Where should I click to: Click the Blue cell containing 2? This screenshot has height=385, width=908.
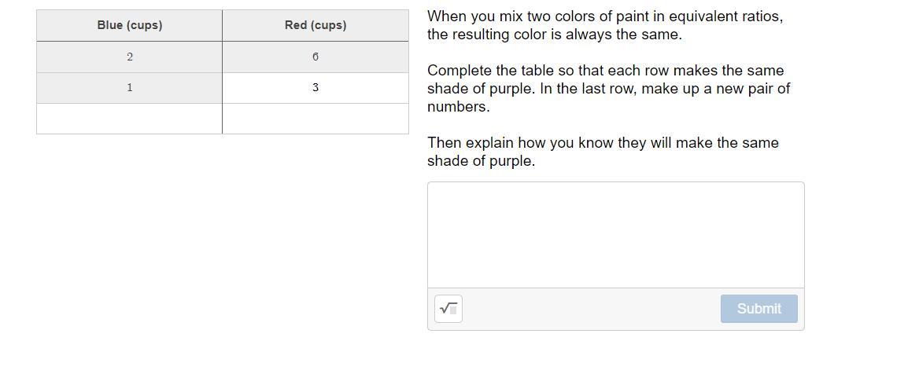(x=129, y=57)
